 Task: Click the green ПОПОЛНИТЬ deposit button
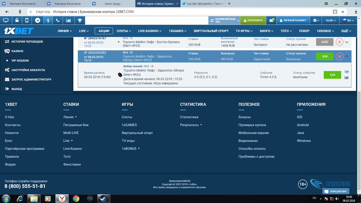[253, 20]
